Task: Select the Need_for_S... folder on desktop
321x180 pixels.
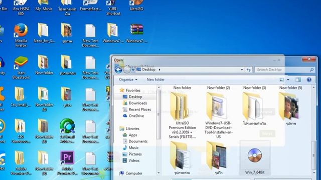Action: pos(44,33)
